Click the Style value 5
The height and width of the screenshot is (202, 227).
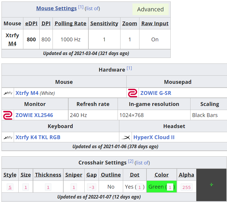pos(10,187)
